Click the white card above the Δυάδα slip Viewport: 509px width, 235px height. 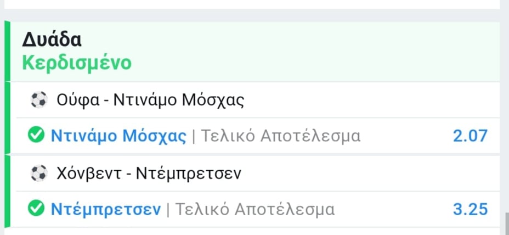point(252,4)
